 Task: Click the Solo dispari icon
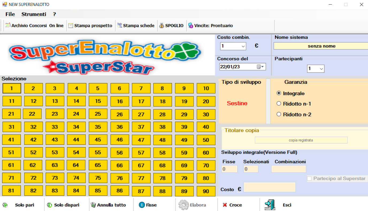49,205
